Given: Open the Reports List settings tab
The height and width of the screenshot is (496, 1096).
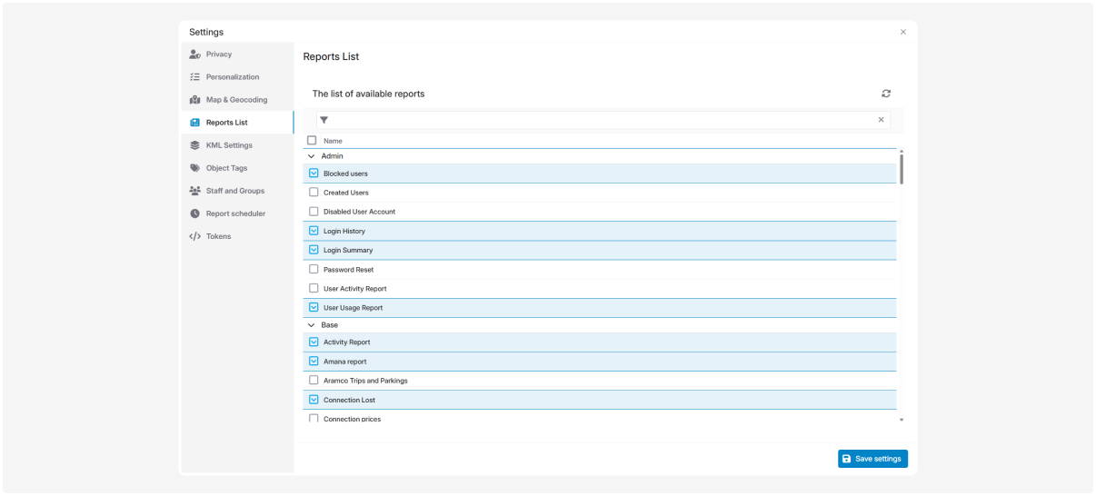Looking at the screenshot, I should click(226, 123).
